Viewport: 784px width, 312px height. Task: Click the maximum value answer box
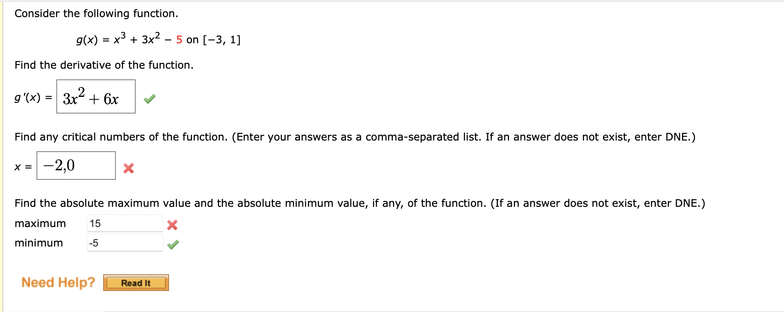(125, 223)
